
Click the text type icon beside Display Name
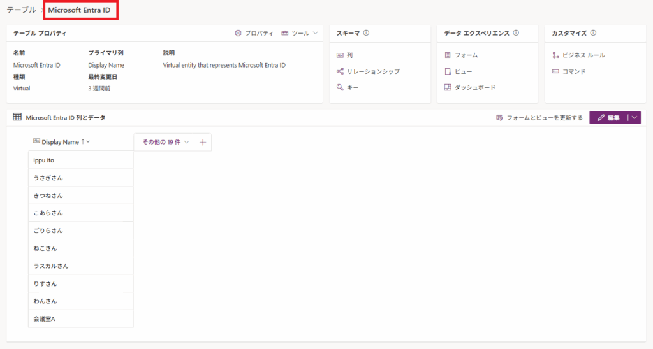(36, 141)
